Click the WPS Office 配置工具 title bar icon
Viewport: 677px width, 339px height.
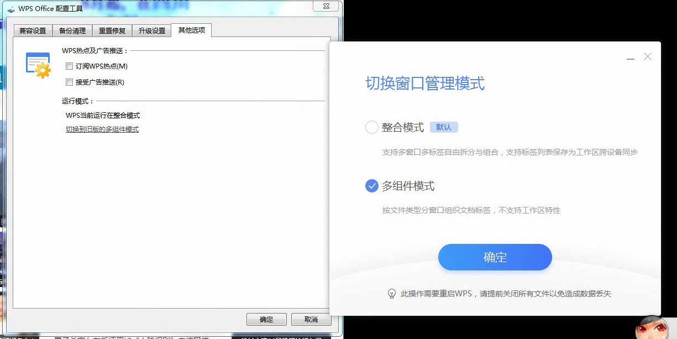11,9
